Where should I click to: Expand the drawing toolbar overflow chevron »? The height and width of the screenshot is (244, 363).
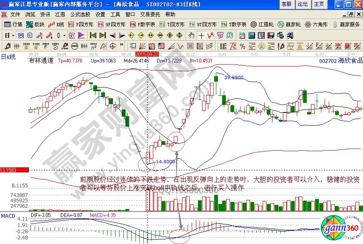tap(122, 45)
